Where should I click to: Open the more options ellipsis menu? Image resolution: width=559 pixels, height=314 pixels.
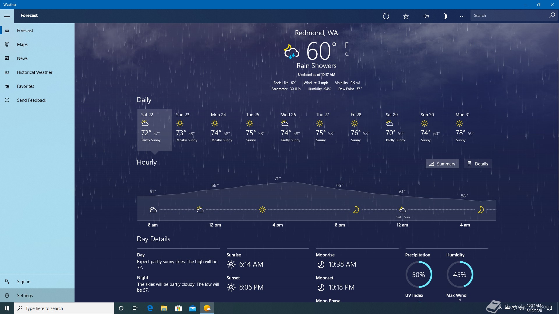(x=462, y=16)
